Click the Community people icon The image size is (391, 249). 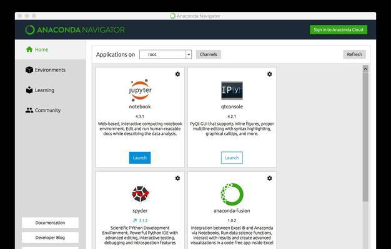(x=29, y=110)
